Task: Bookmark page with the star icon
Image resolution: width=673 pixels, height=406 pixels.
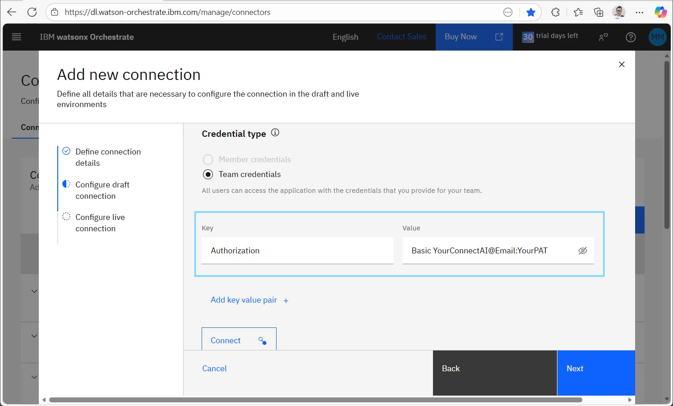Action: point(531,12)
